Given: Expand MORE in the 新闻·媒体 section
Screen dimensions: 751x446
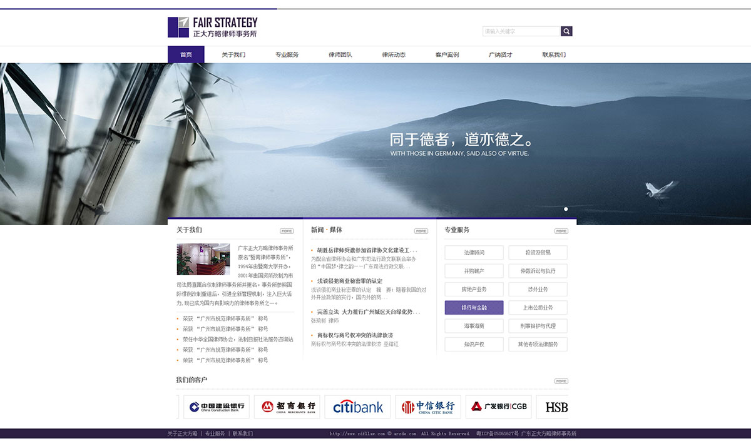Looking at the screenshot, I should pos(421,231).
